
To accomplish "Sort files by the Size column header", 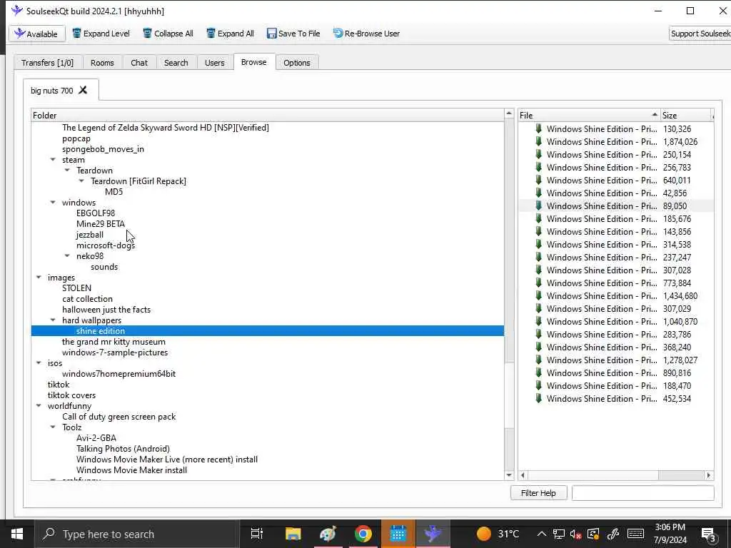I will coord(686,115).
